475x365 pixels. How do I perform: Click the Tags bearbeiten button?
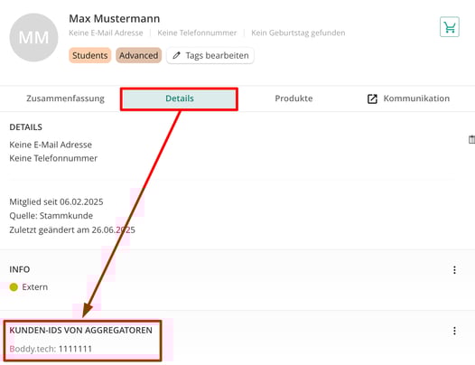coord(210,55)
